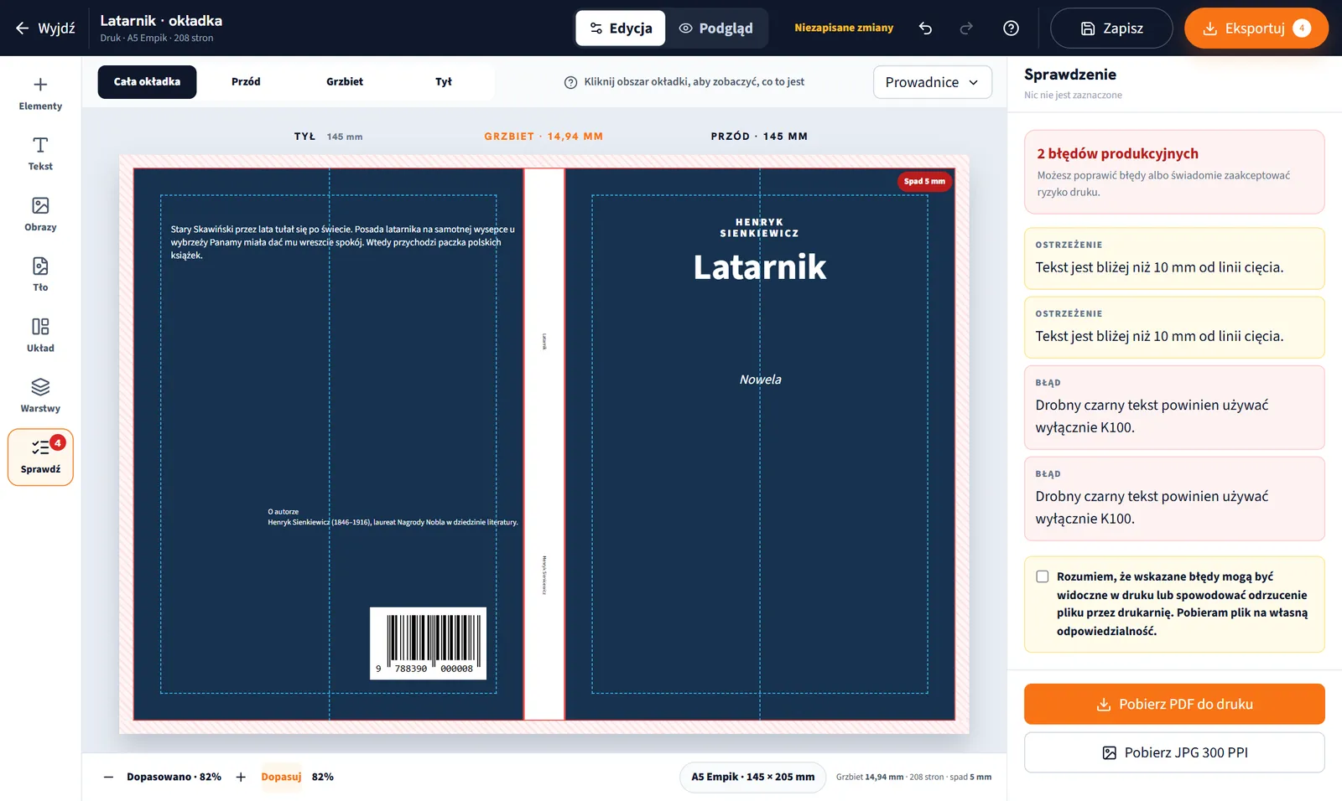Click Pobierz PDF do druku
The width and height of the screenshot is (1342, 801).
point(1174,704)
